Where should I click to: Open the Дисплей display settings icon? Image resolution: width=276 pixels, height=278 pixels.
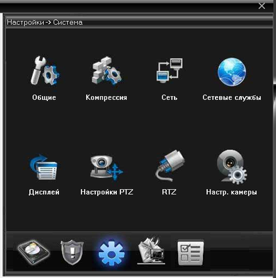coord(44,167)
